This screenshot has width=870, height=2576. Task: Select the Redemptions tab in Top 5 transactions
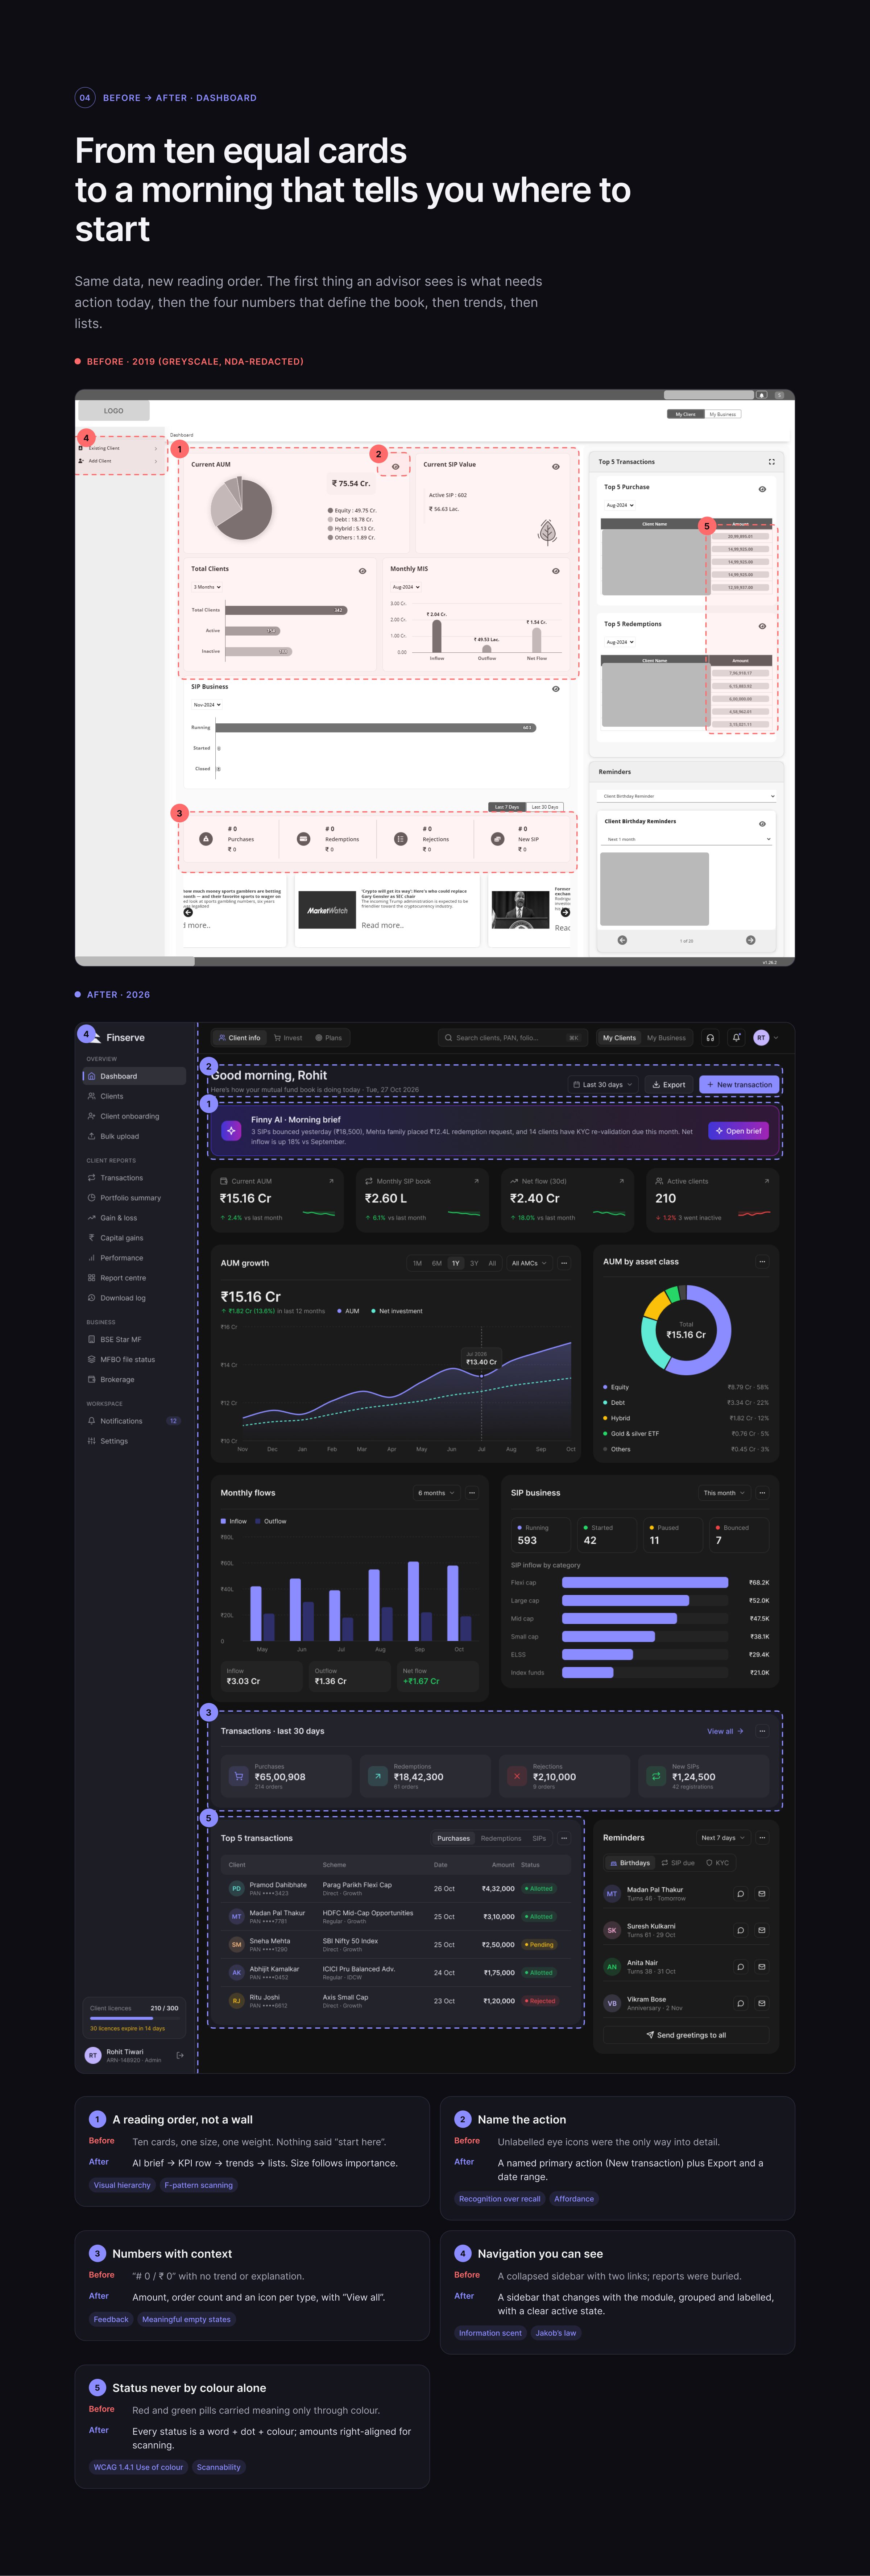pos(501,1838)
